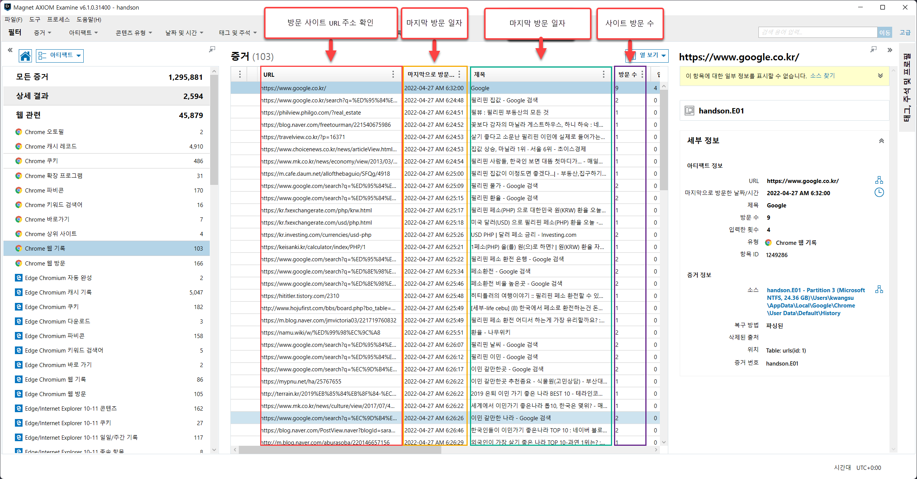Image resolution: width=917 pixels, height=479 pixels.
Task: Expand the info warning banner chevron
Action: 880,76
